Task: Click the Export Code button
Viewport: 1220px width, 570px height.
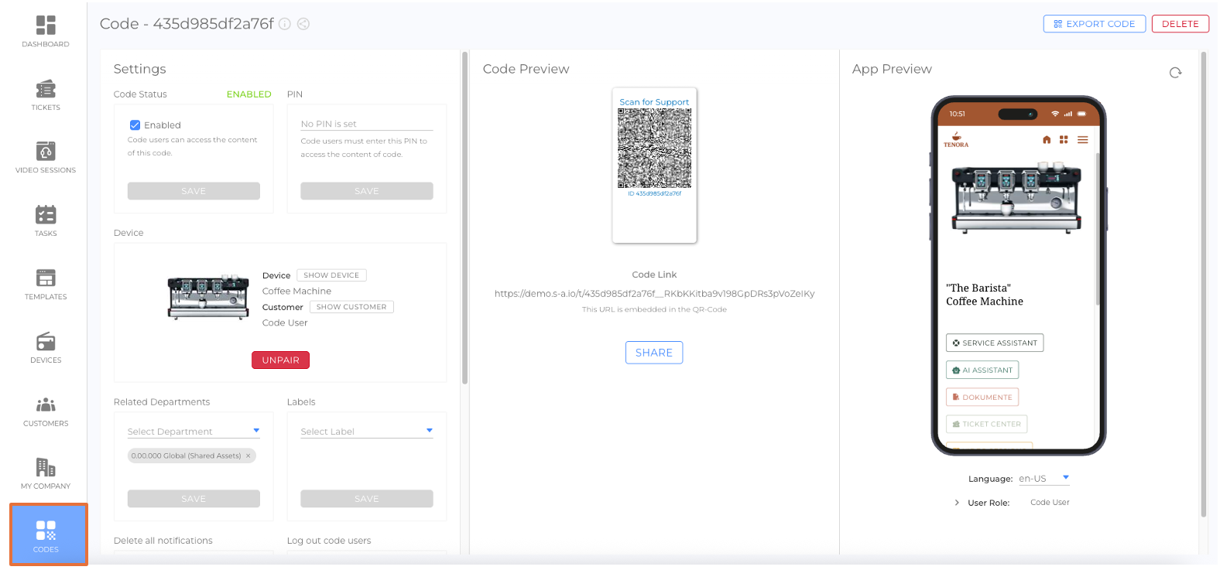Action: click(x=1094, y=24)
